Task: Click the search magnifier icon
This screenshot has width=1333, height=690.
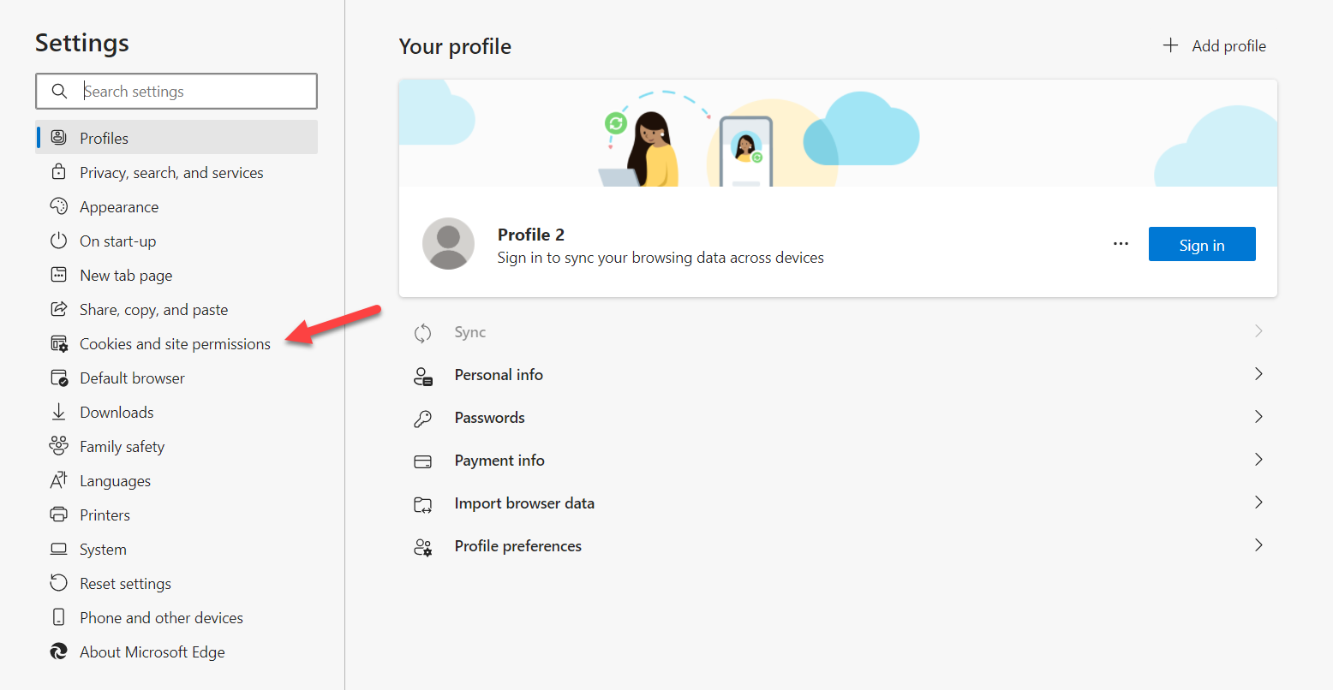Action: coord(59,92)
